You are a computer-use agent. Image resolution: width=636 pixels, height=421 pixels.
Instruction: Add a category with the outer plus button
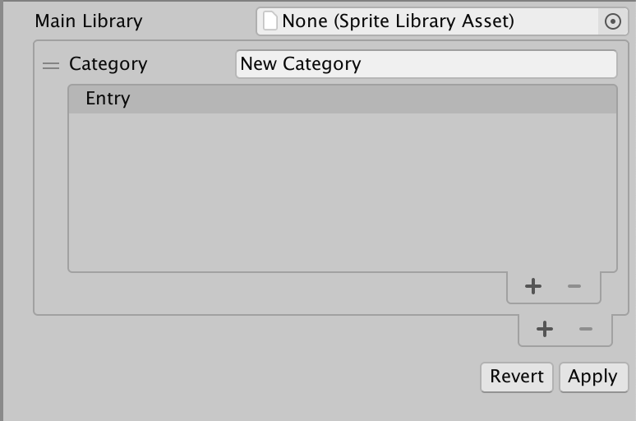[544, 329]
